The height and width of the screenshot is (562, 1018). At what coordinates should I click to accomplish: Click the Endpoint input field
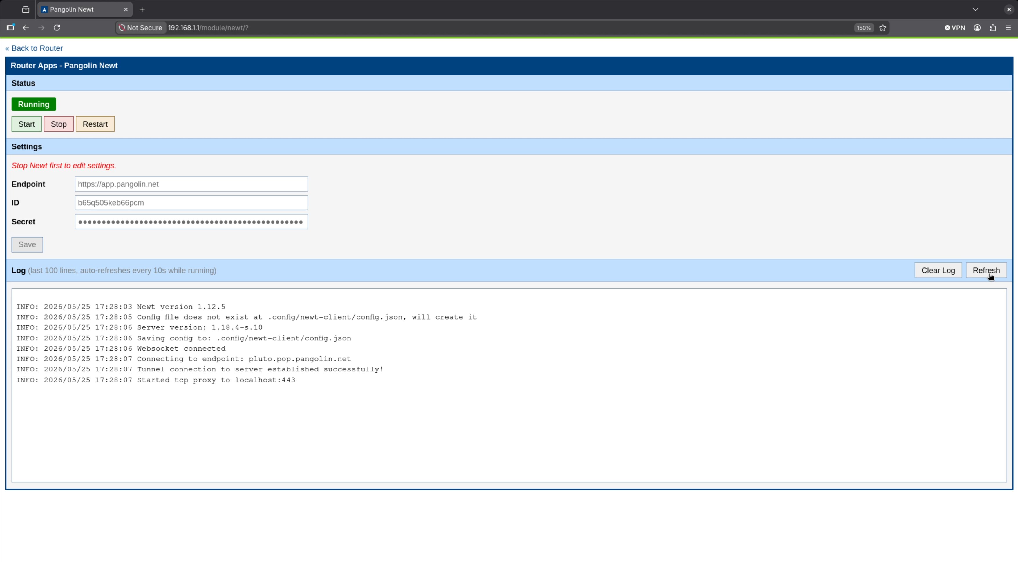pos(191,184)
